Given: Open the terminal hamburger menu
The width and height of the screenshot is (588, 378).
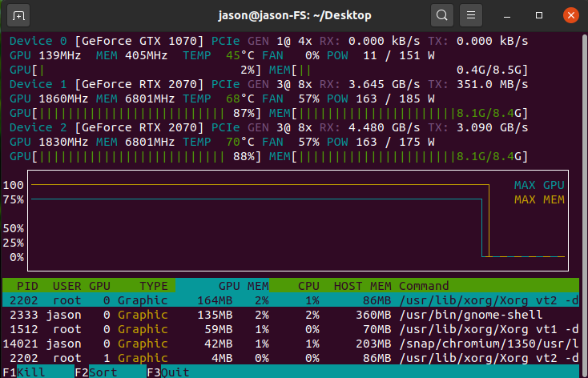Looking at the screenshot, I should tap(471, 15).
